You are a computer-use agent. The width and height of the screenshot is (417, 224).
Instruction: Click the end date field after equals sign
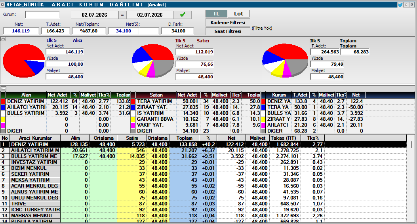(150, 15)
